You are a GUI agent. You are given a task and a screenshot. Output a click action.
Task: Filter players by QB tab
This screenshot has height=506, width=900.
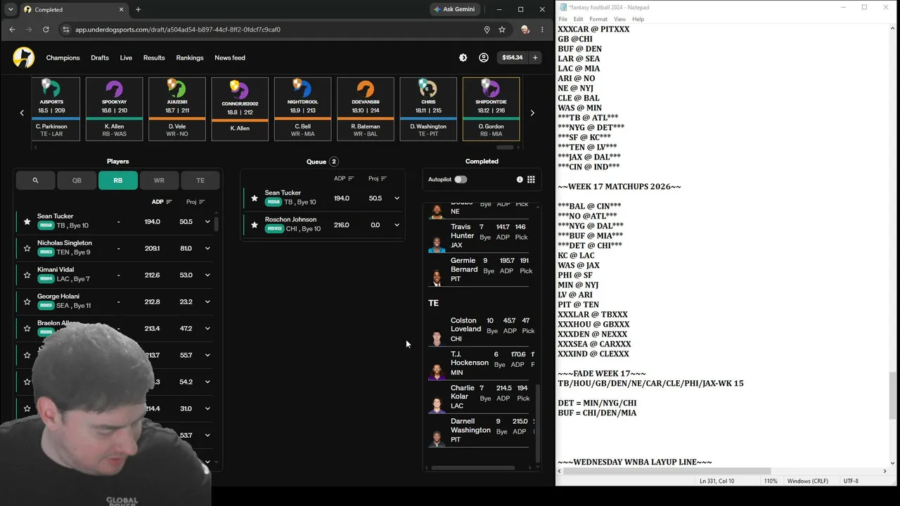(77, 181)
